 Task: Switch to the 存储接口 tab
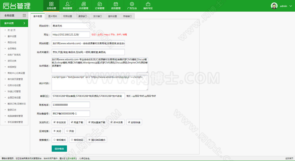(x=127, y=16)
